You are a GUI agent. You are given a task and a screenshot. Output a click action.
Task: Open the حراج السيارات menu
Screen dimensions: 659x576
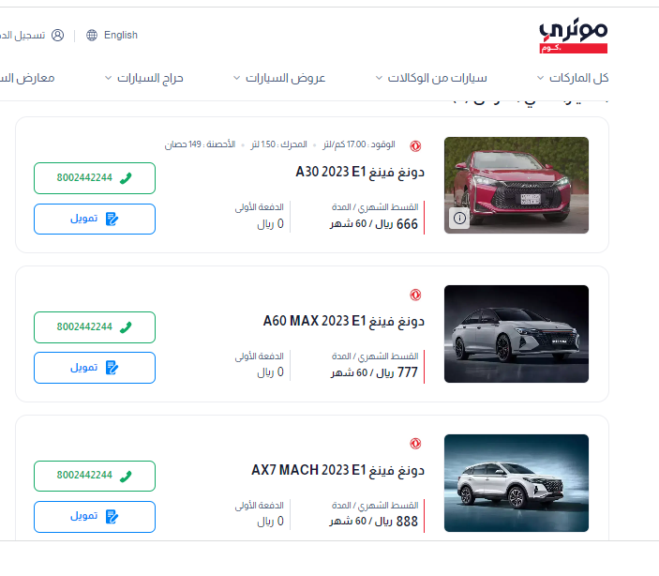(144, 78)
